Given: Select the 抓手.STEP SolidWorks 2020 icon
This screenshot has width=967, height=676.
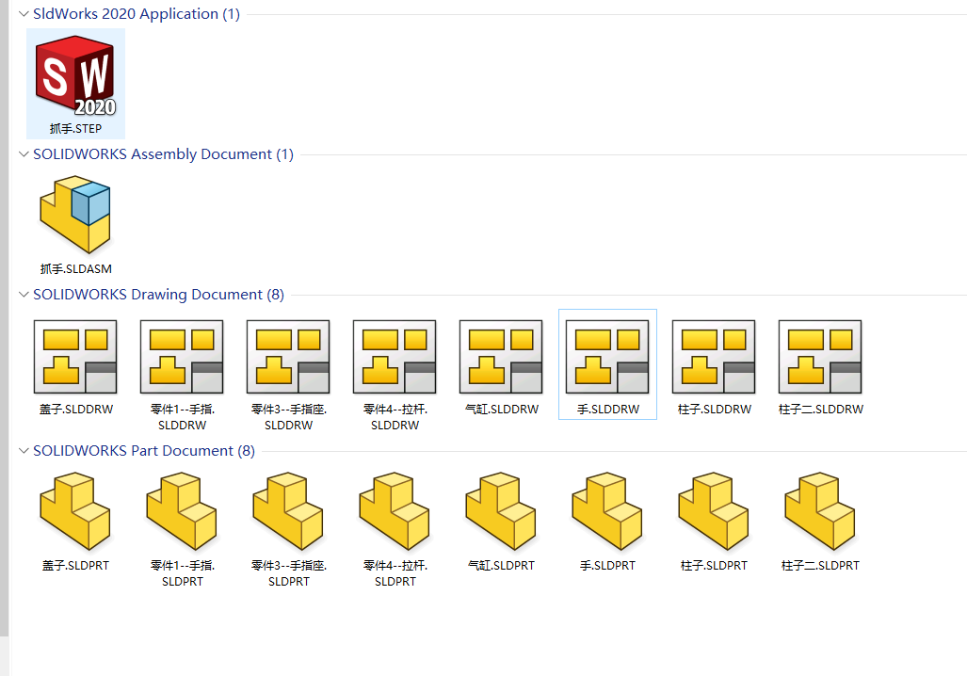Looking at the screenshot, I should (76, 76).
